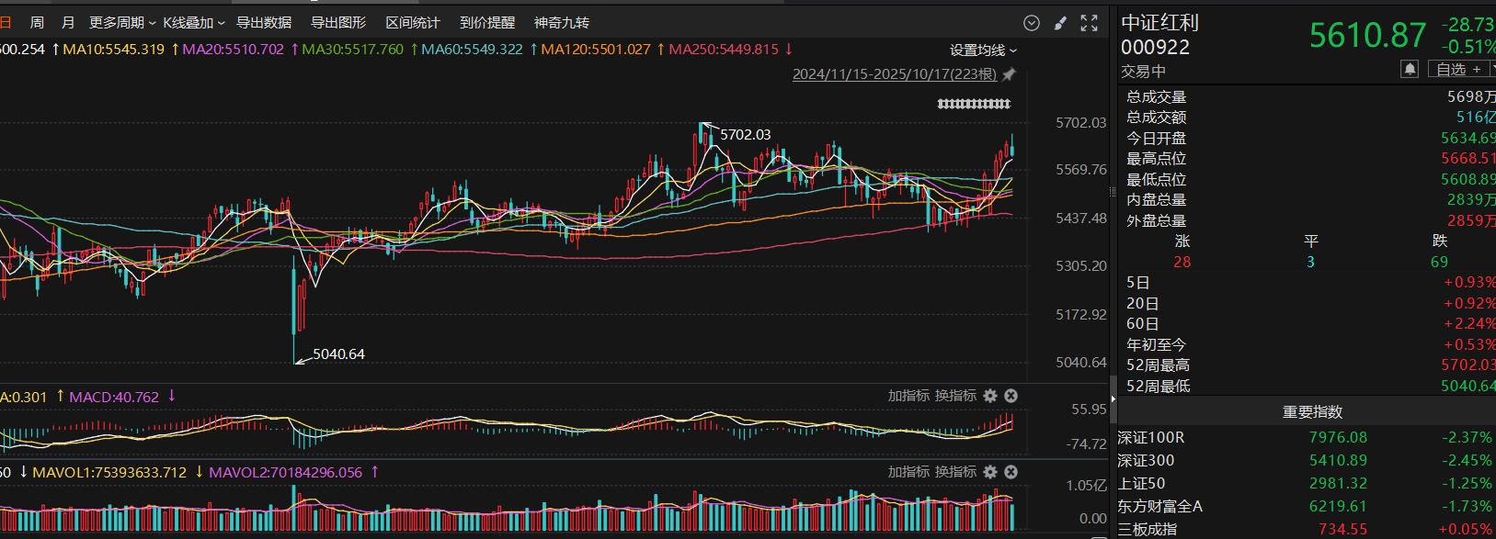Switch to the 周 weekly period
Viewport: 1496px width, 539px height.
[x=37, y=23]
